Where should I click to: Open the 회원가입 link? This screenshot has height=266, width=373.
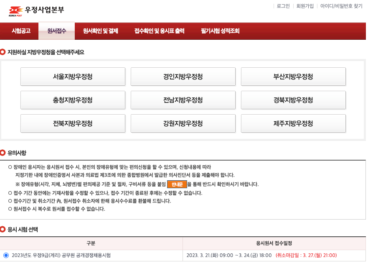click(x=305, y=6)
